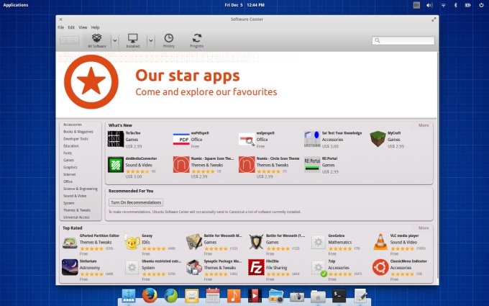Launch Firefox from the dock
This screenshot has height=306, width=489.
(x=149, y=294)
